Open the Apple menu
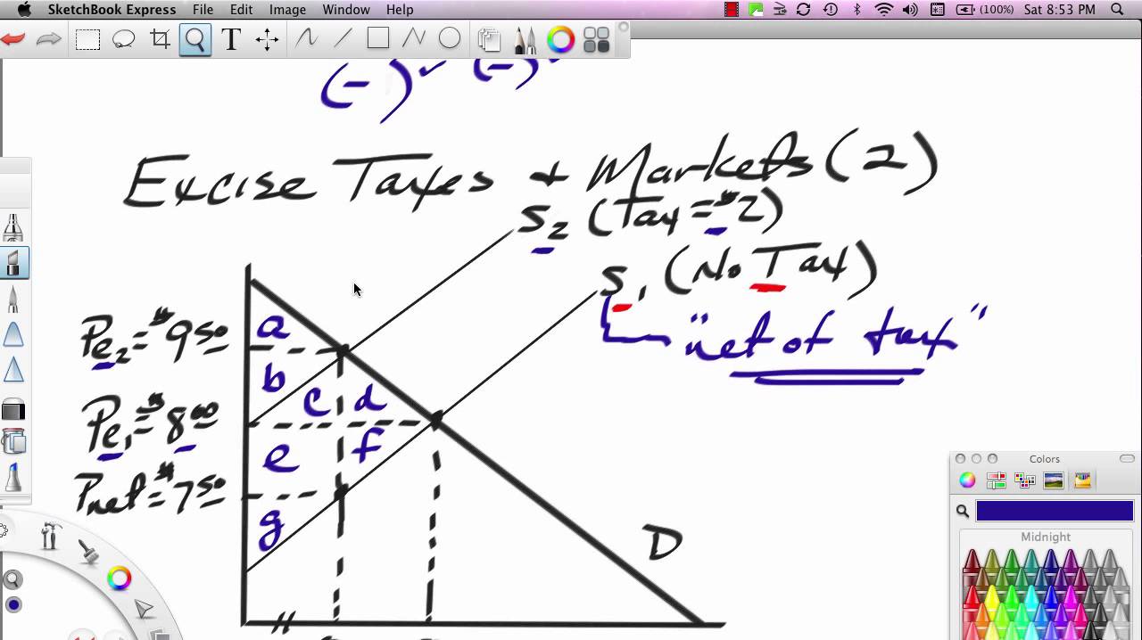This screenshot has height=640, width=1142. (24, 9)
